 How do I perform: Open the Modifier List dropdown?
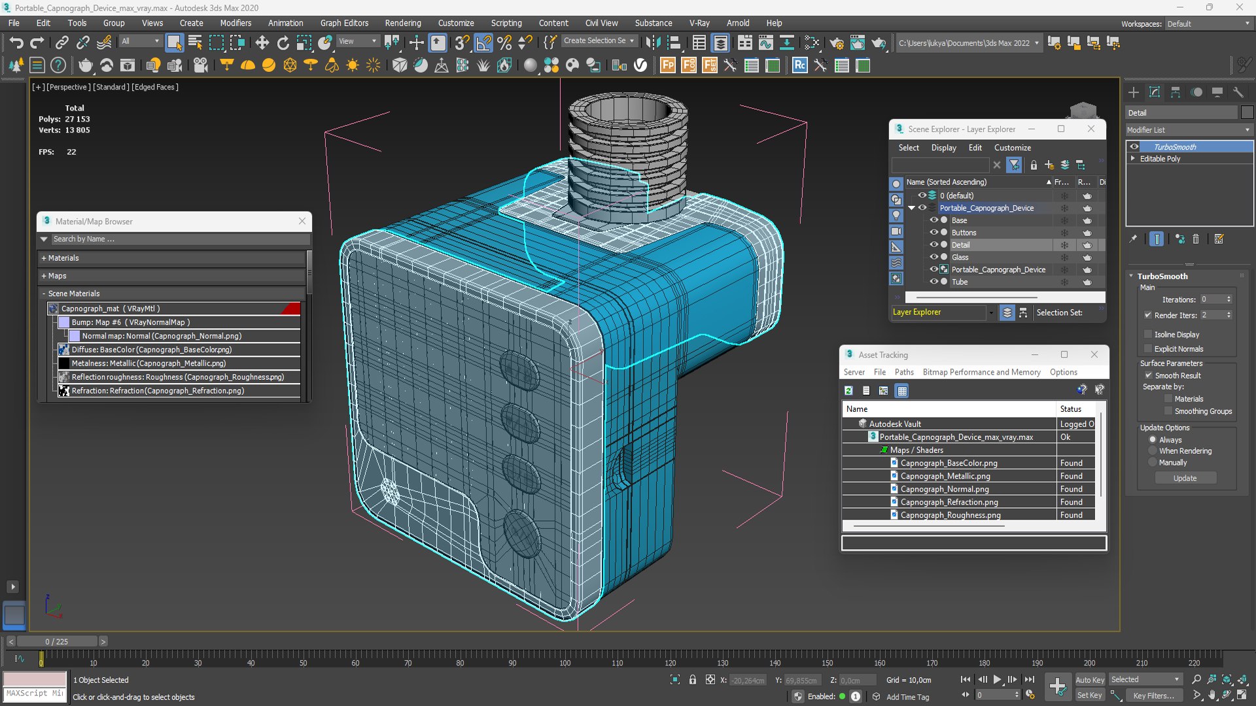coord(1189,130)
